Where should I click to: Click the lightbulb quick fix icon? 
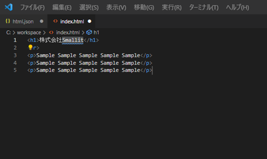coord(30,48)
